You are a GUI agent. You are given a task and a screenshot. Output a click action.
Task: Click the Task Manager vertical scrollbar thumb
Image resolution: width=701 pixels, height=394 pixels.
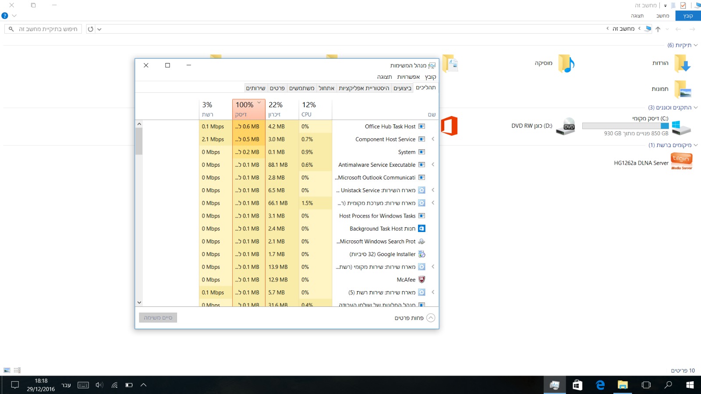tap(139, 141)
